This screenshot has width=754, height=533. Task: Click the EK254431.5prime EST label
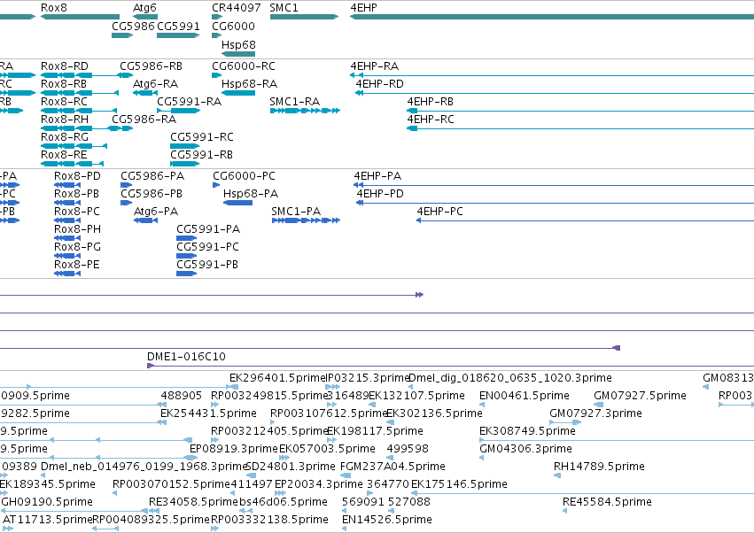click(x=209, y=413)
